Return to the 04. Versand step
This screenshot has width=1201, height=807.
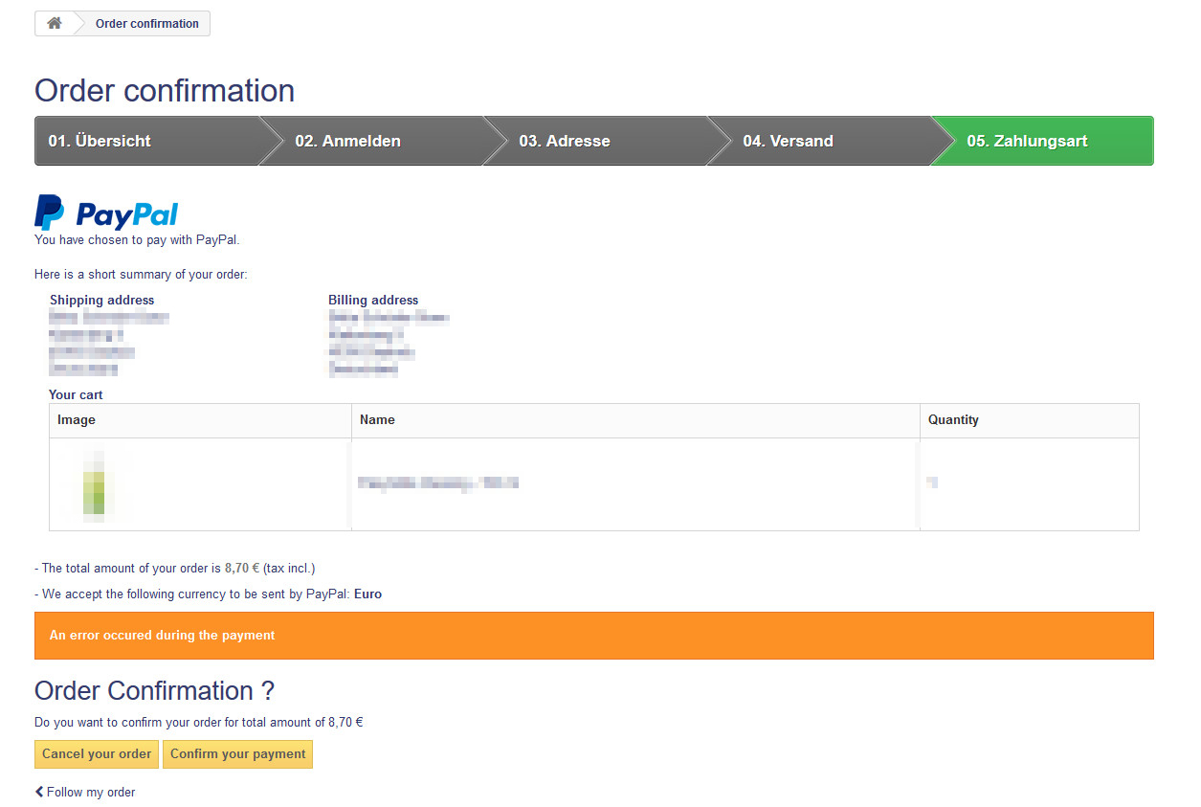(x=788, y=141)
